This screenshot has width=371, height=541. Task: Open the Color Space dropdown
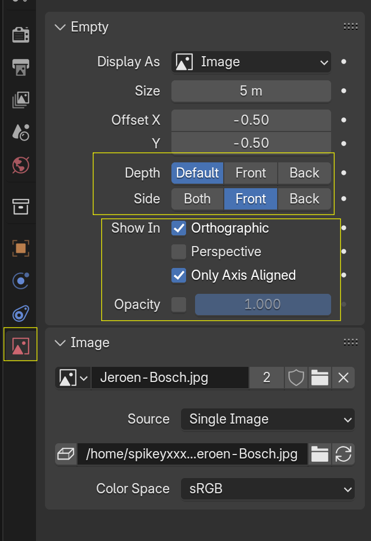(268, 489)
